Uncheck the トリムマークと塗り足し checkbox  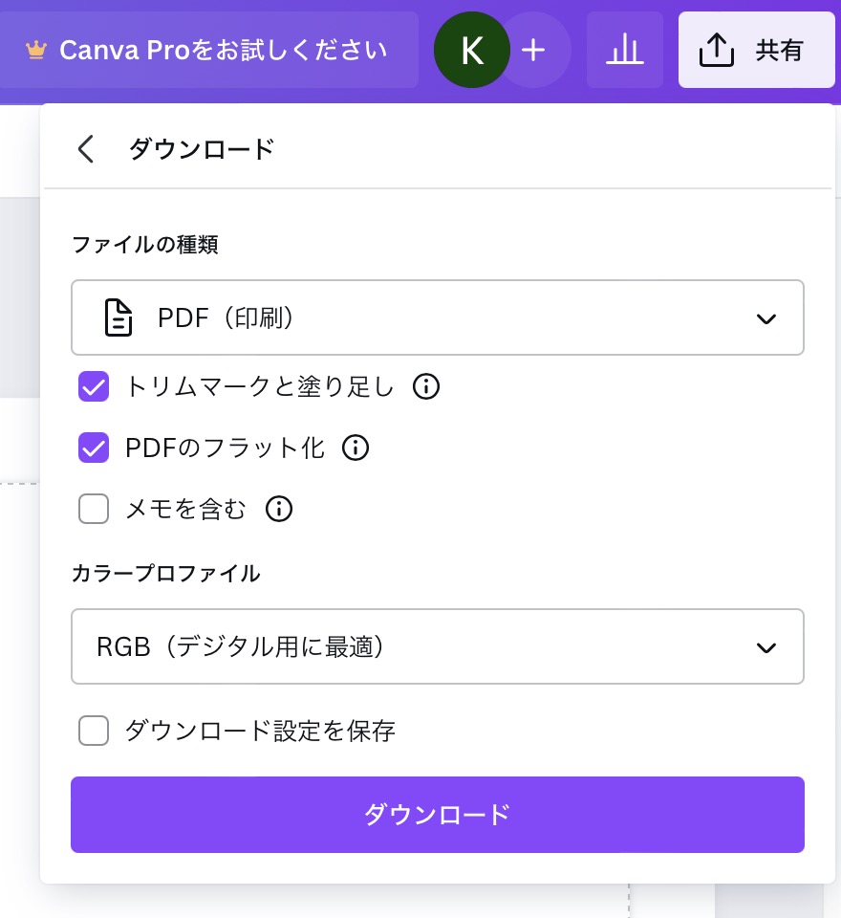coord(94,386)
